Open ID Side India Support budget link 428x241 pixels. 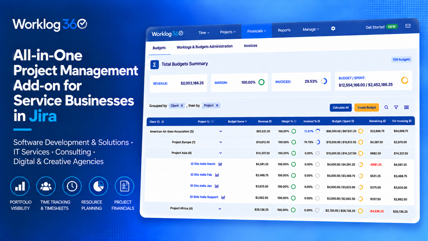pyautogui.click(x=204, y=197)
